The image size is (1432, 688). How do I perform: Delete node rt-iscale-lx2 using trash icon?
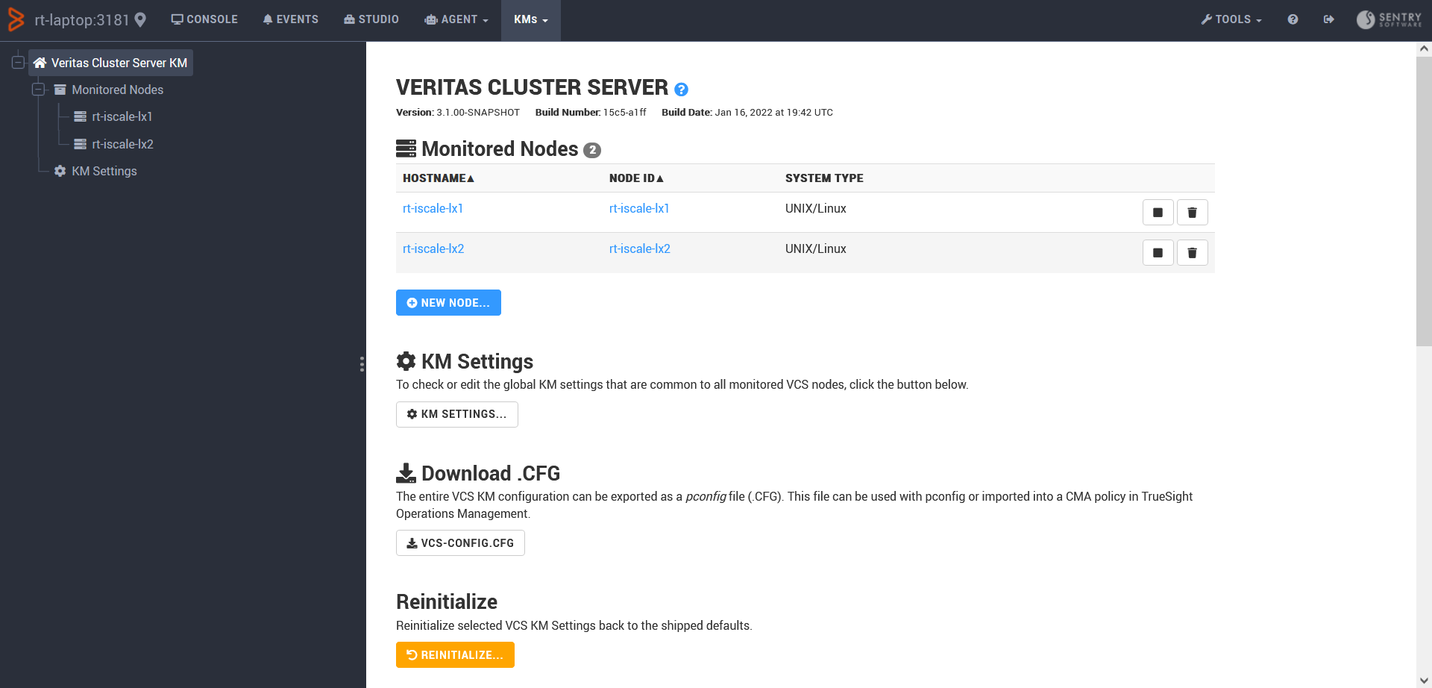tap(1192, 252)
